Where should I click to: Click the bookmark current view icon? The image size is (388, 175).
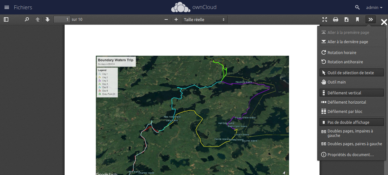pos(357,20)
